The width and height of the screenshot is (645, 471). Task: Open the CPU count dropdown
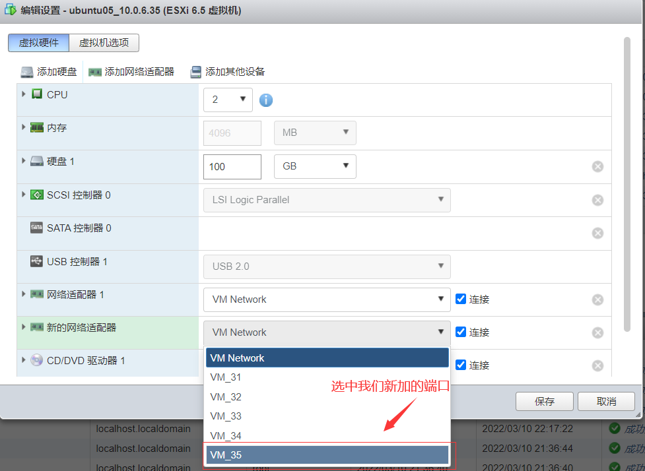pos(228,100)
